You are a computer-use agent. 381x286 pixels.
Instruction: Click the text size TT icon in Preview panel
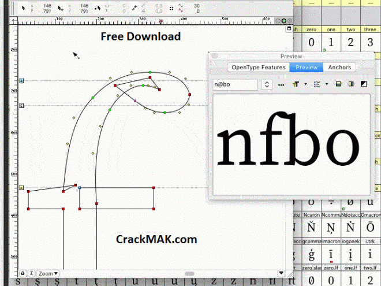click(x=296, y=84)
